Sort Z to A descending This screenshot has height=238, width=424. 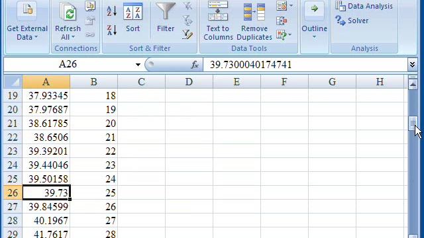[x=112, y=30]
